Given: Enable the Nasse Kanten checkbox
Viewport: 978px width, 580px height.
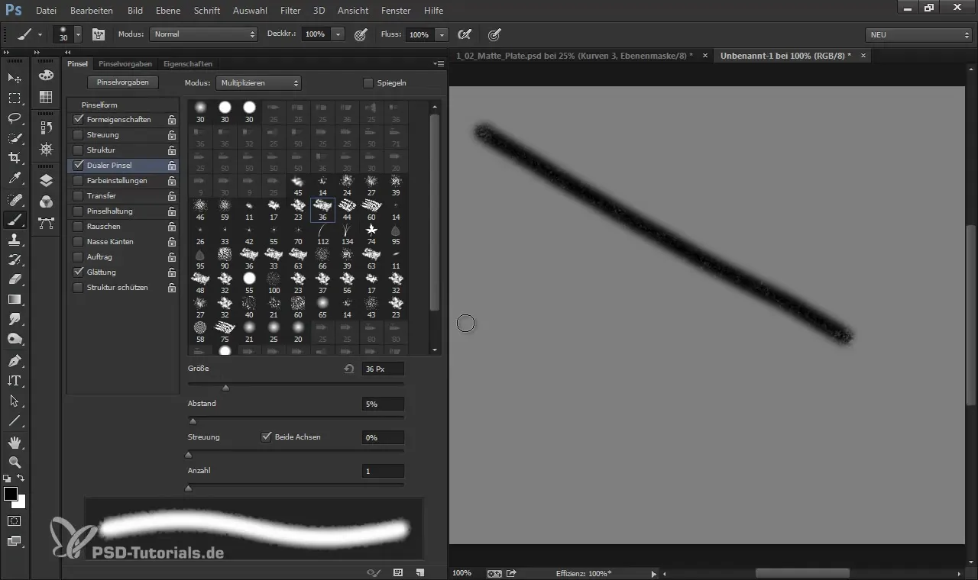Looking at the screenshot, I should [78, 242].
